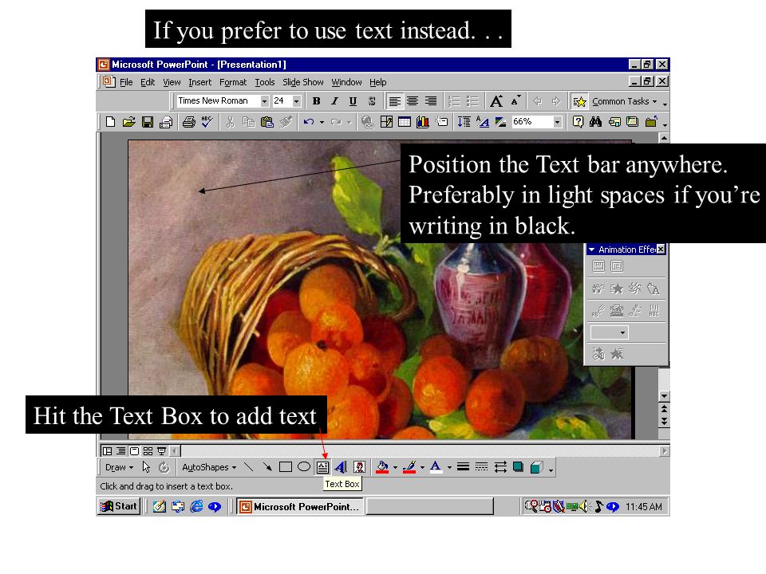Viewport: 766px width, 574px height.
Task: Open the Insert menu
Action: (x=199, y=82)
